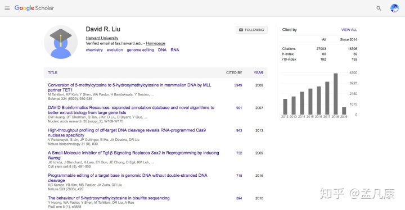Click the Google Scholar logo
The image size is (405, 210).
34,8
